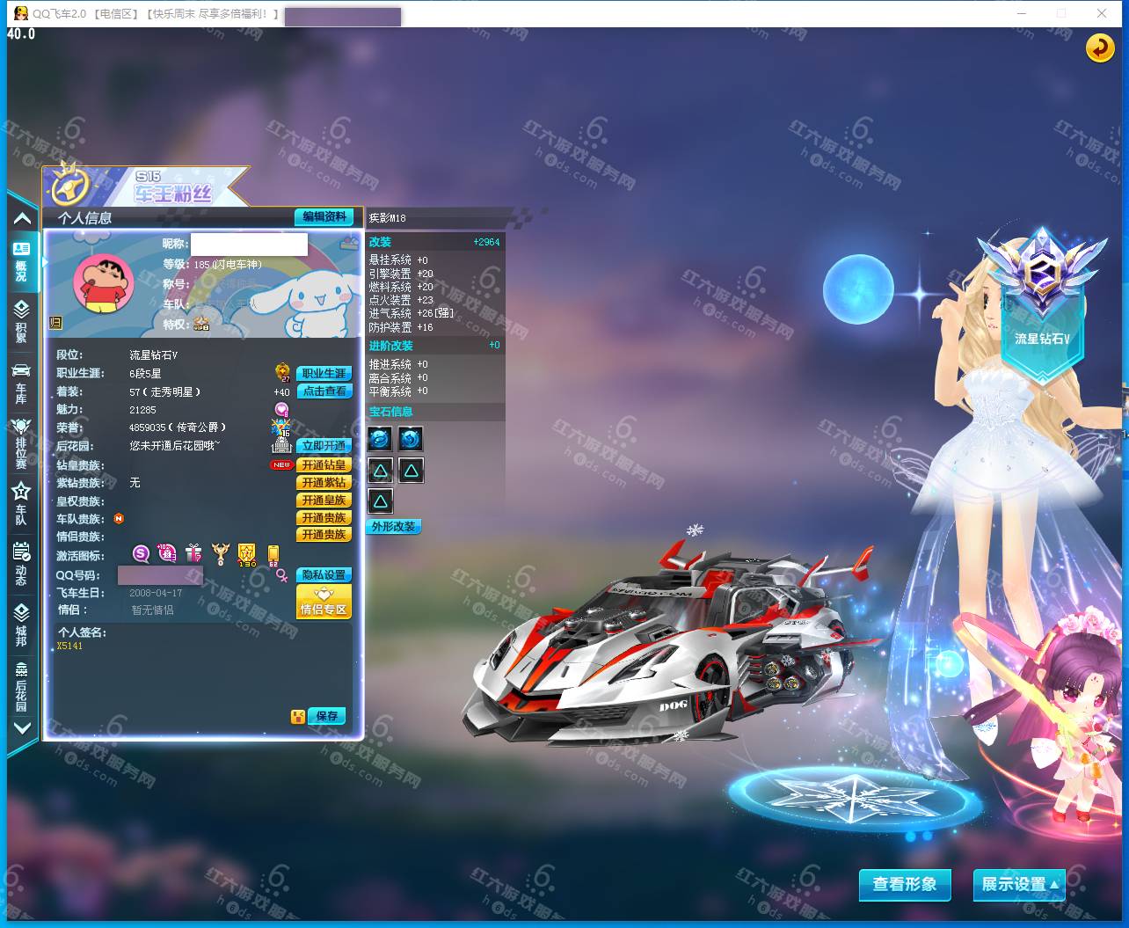Open the 动态 activity feed icon
Viewport: 1129px width, 928px height.
[21, 564]
